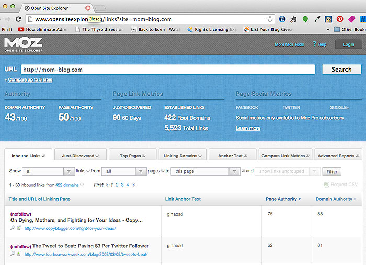Click into the Moz URL input field
This screenshot has height=265, width=366.
point(168,70)
